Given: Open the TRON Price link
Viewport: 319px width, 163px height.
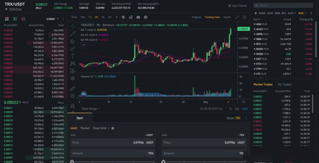Looking at the screenshot, I should [x=15, y=9].
